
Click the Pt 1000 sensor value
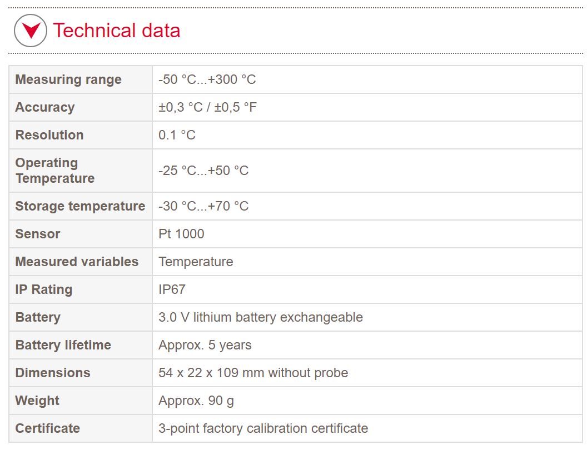tap(181, 234)
